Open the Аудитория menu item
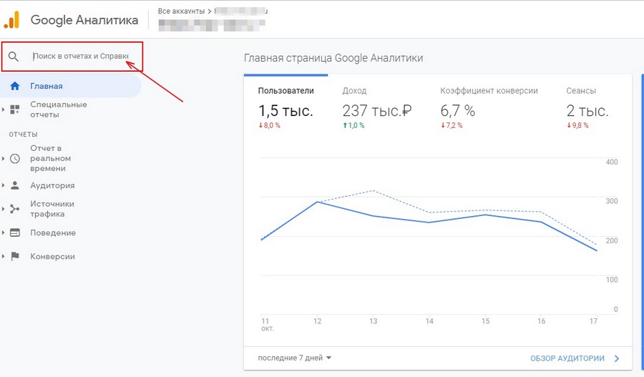The image size is (644, 377). point(52,185)
